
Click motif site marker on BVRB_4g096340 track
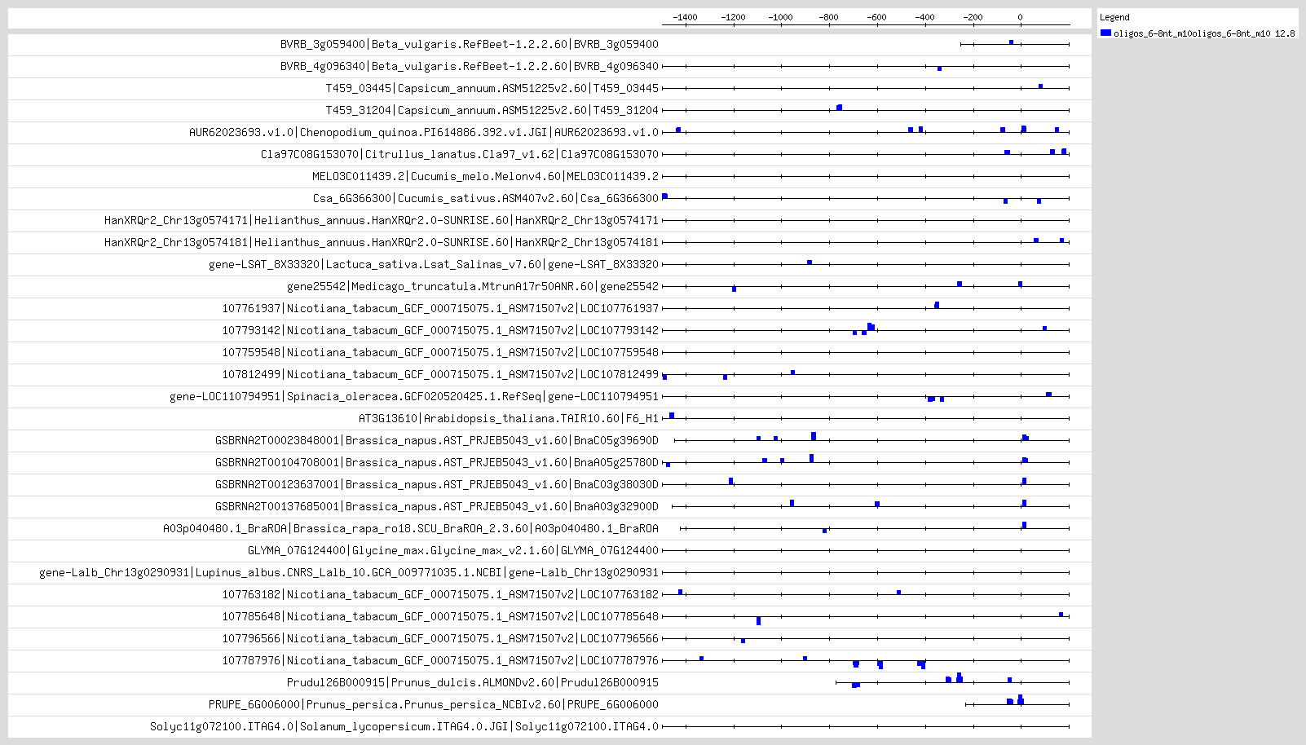(939, 68)
